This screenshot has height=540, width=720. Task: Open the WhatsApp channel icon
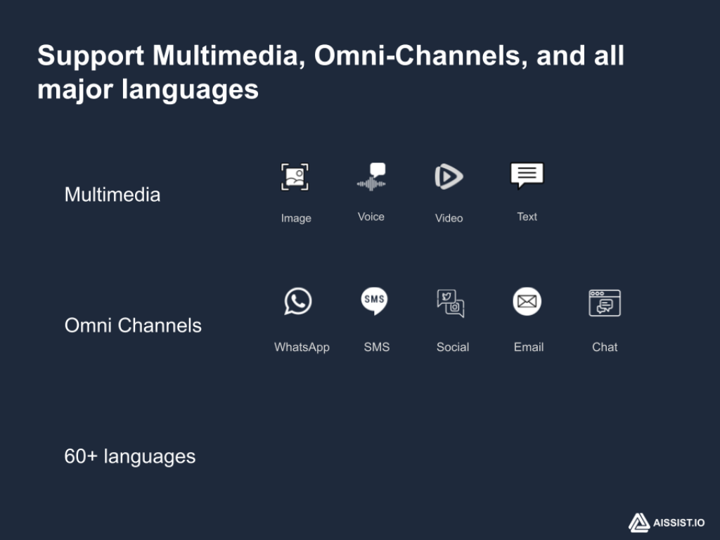click(298, 302)
